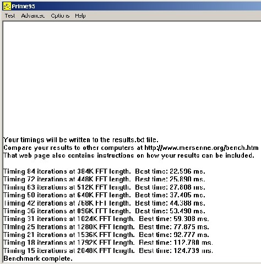The height and width of the screenshot is (264, 261).
Task: Click the 'That web page also contains' line
Action: 129,155
